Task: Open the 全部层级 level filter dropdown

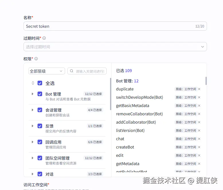Action: [47, 71]
